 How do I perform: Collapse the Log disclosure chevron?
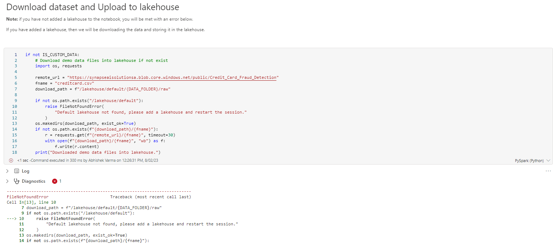[x=7, y=171]
